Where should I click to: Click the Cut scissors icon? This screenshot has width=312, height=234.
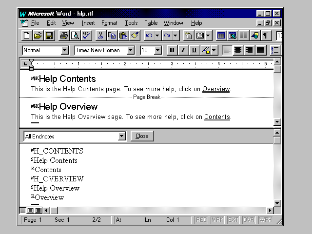coord(100,36)
